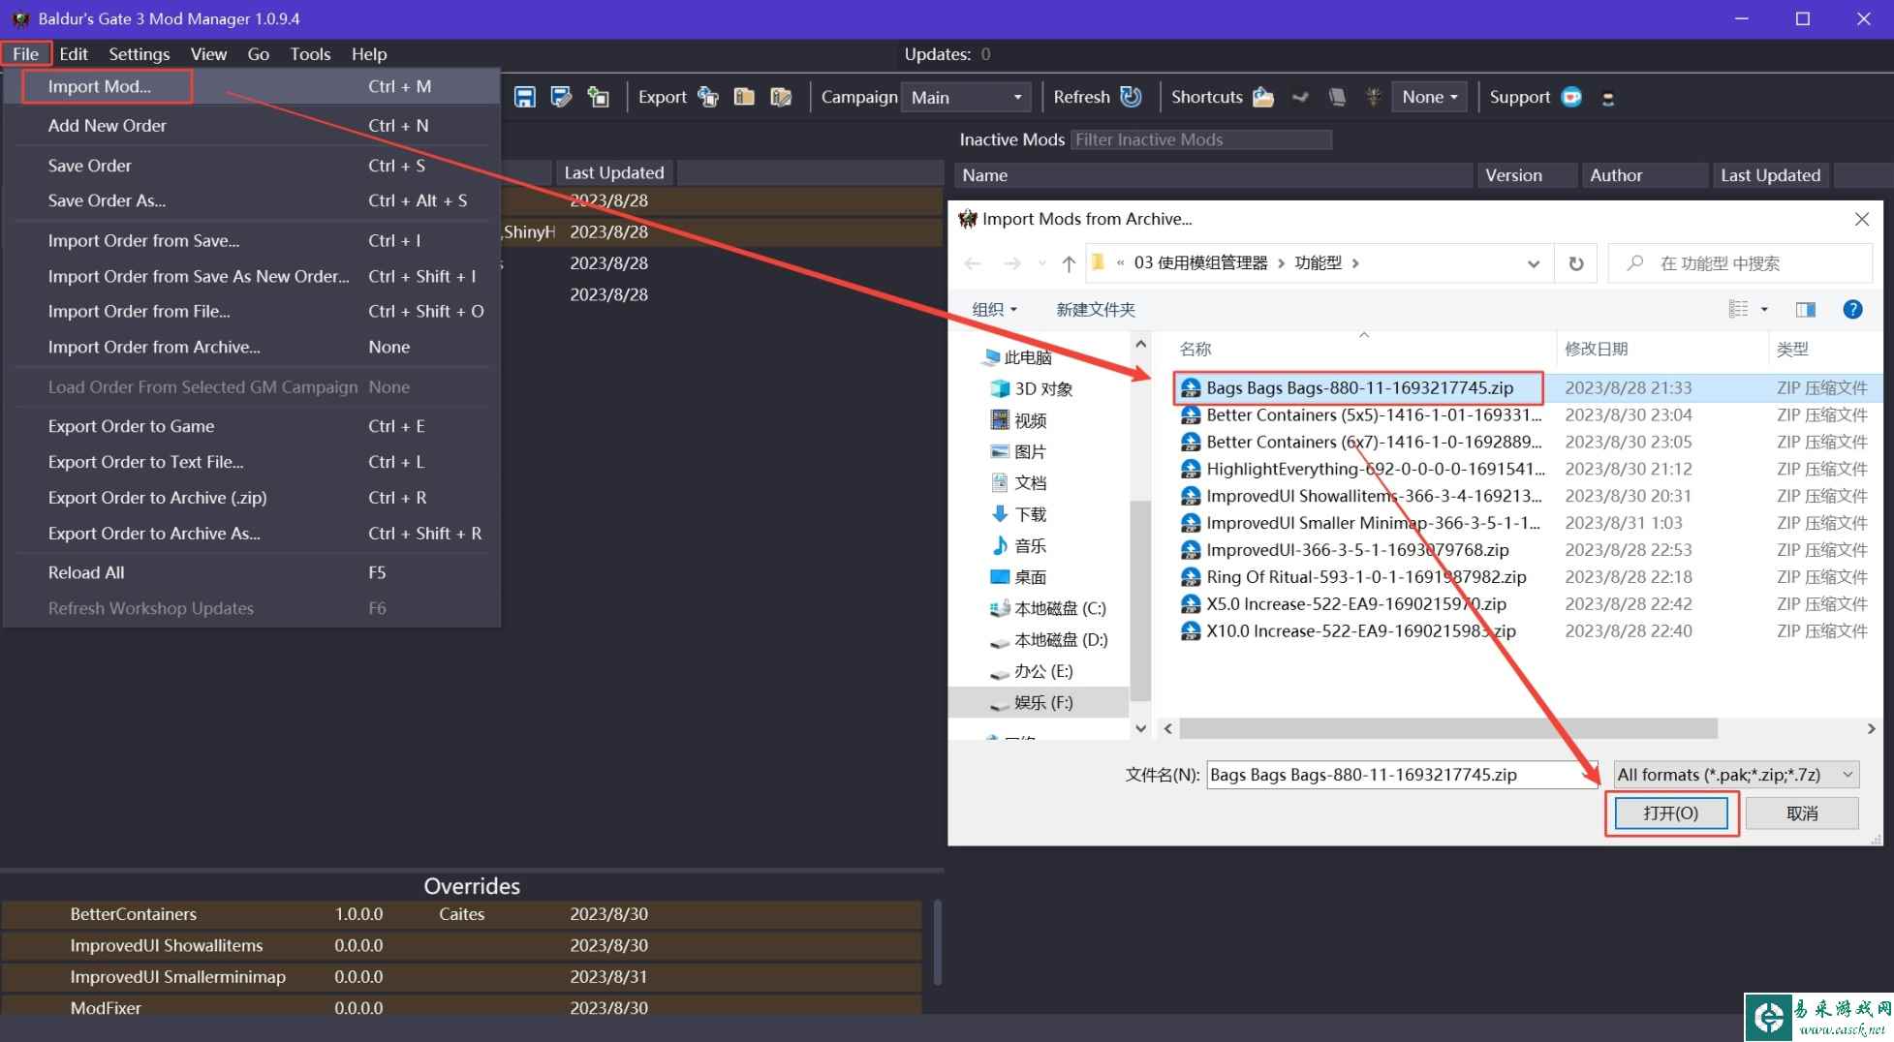
Task: Click the refresh button in Import dialog
Action: (x=1576, y=263)
